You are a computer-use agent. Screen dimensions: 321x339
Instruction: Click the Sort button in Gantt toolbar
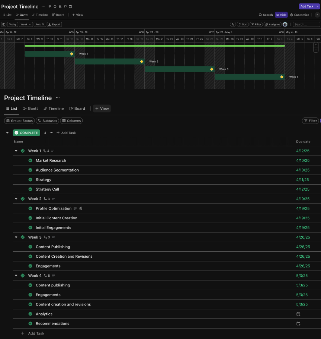[x=243, y=25]
